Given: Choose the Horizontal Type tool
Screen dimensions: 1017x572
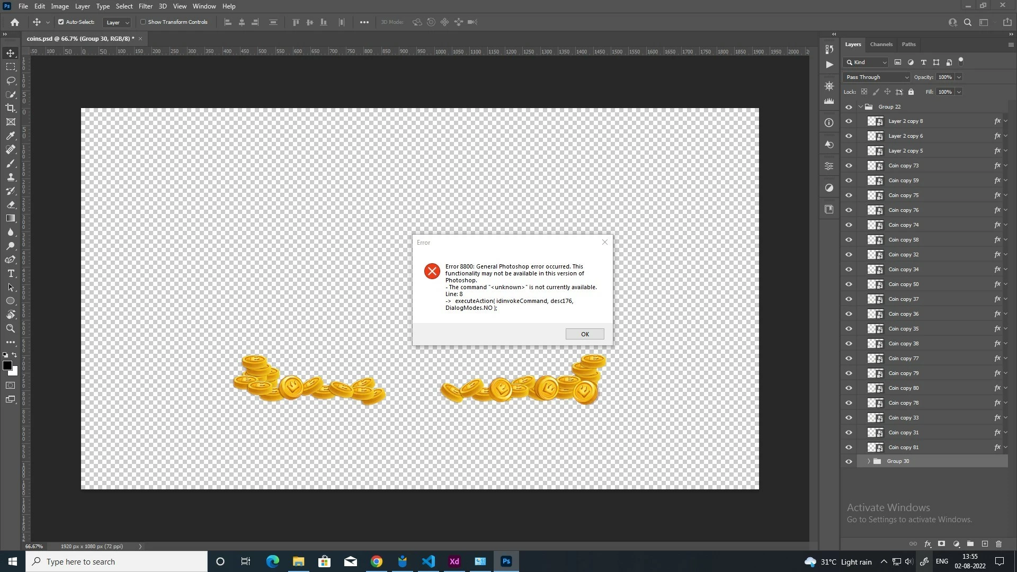Looking at the screenshot, I should pyautogui.click(x=11, y=273).
